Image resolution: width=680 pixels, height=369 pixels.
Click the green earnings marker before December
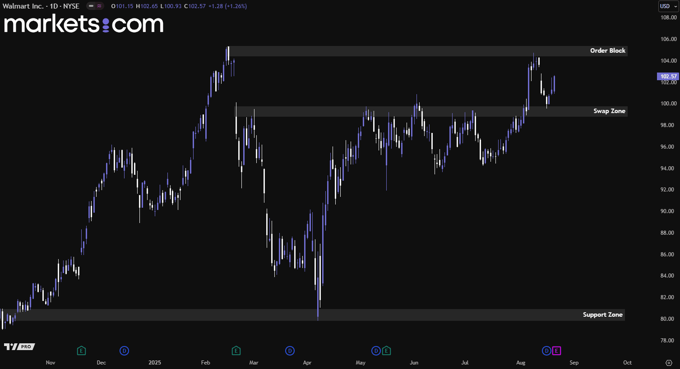coord(81,351)
